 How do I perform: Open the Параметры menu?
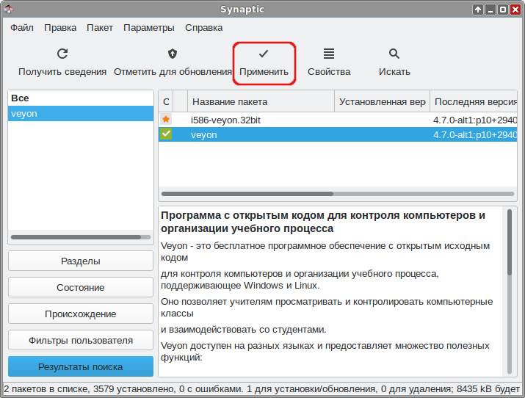click(149, 28)
